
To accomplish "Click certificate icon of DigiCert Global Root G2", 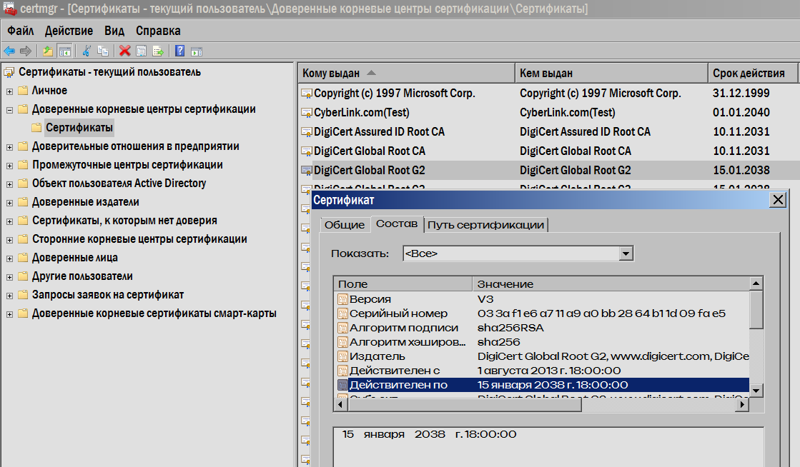I will (x=307, y=171).
